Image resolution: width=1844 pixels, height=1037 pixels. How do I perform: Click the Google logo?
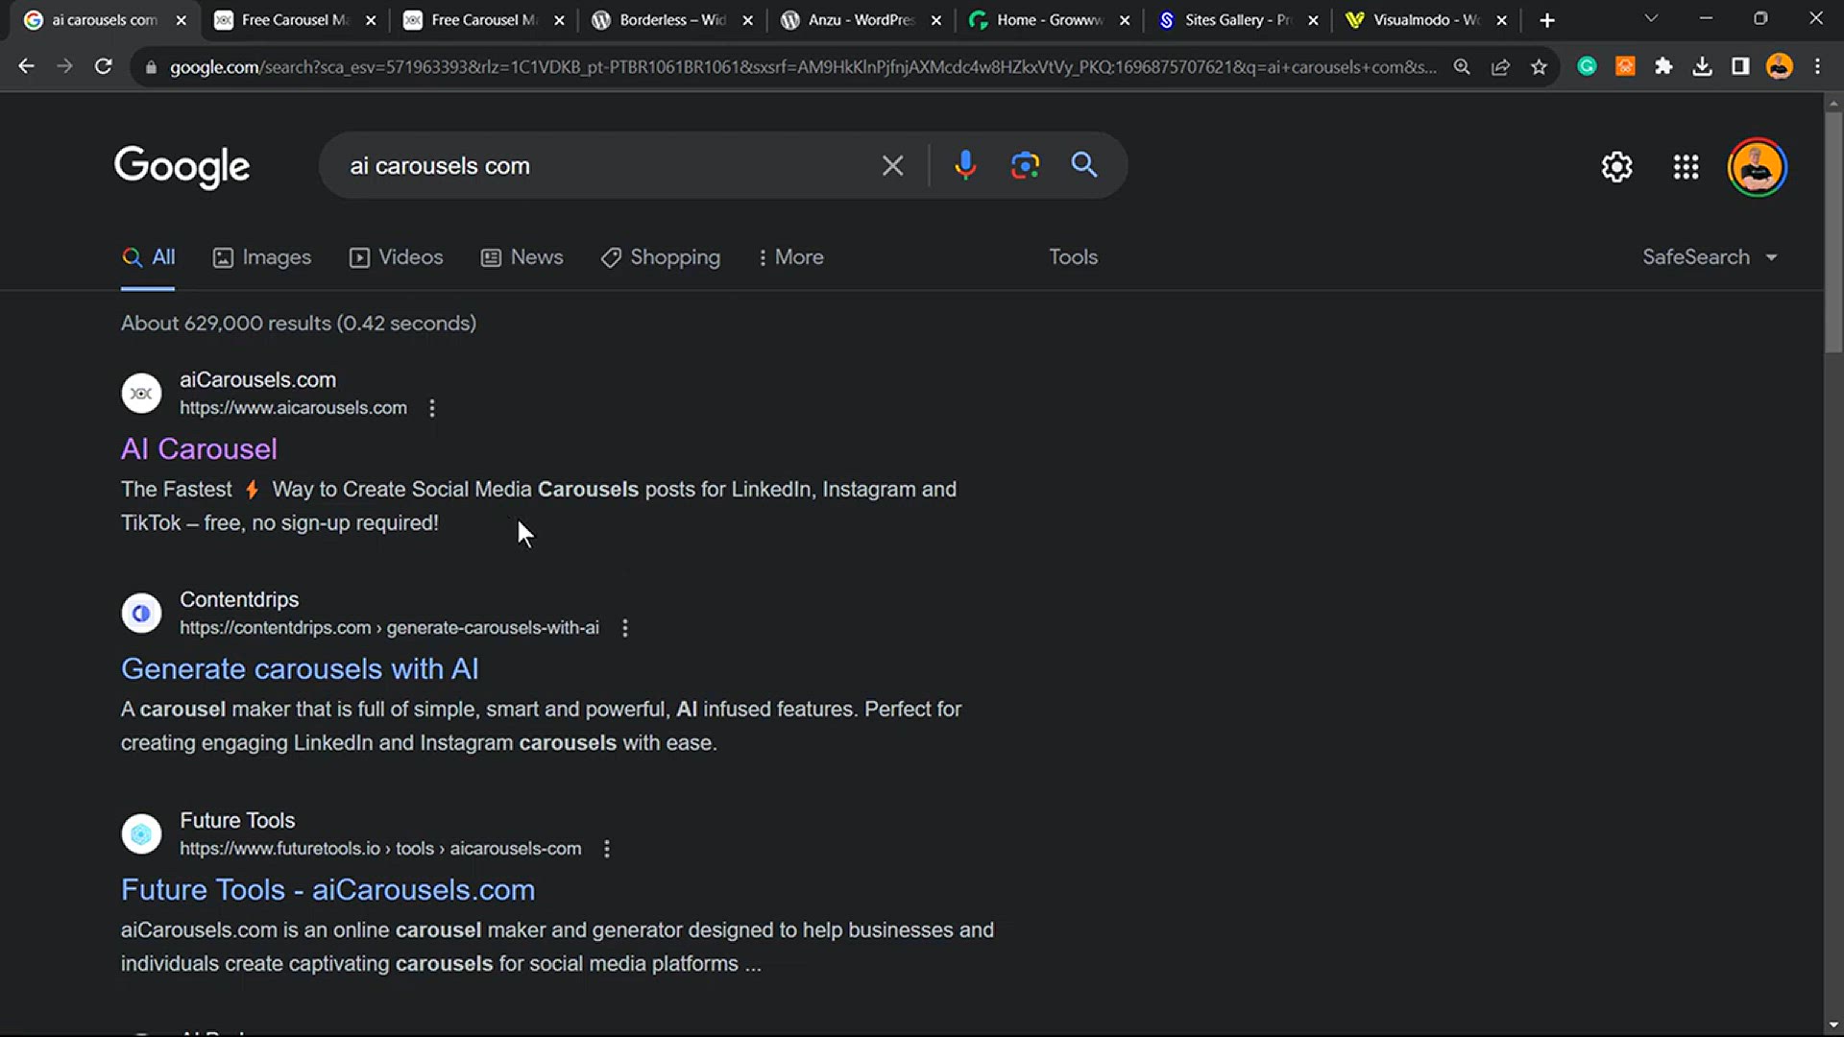(182, 167)
